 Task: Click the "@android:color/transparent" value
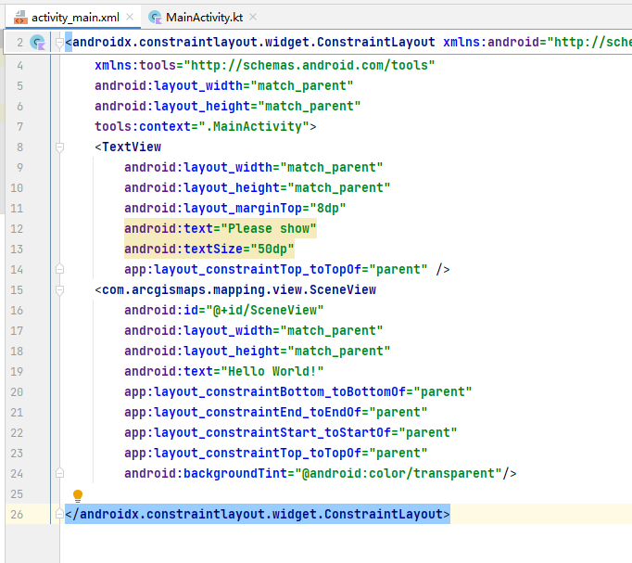[398, 473]
